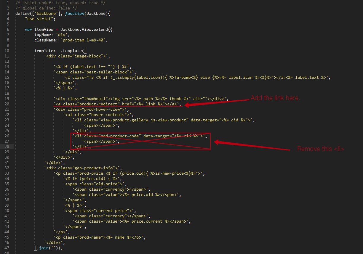Screen dimensions: 363x254
Task: Click the ].join('') closing line
Action: coord(49,248)
